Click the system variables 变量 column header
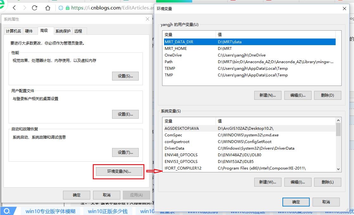The height and width of the screenshot is (215, 354). coord(189,121)
